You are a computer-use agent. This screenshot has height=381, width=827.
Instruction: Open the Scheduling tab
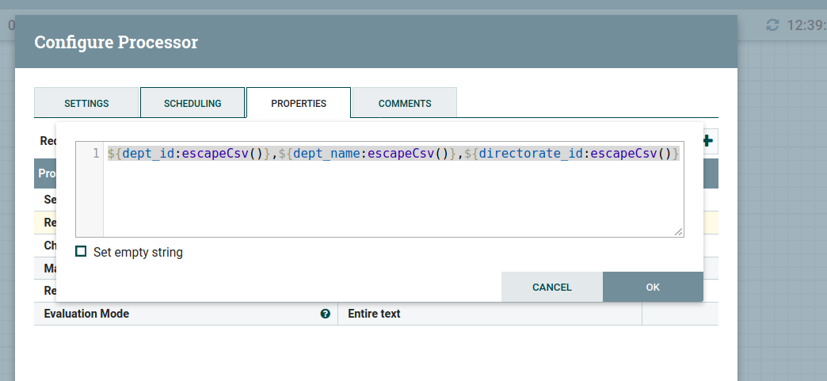192,103
